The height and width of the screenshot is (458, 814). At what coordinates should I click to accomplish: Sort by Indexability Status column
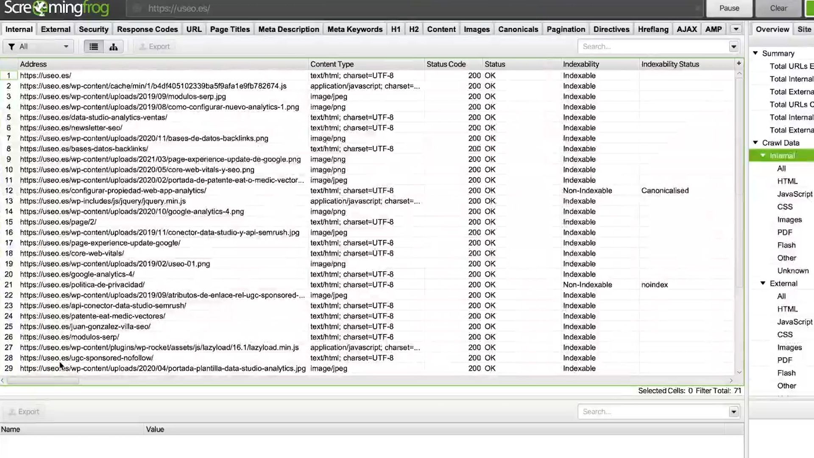coord(687,64)
